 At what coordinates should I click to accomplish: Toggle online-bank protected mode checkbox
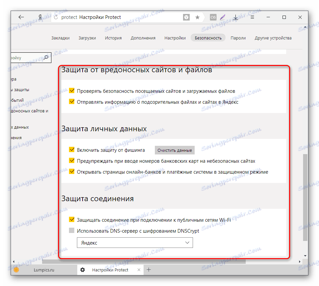point(72,172)
